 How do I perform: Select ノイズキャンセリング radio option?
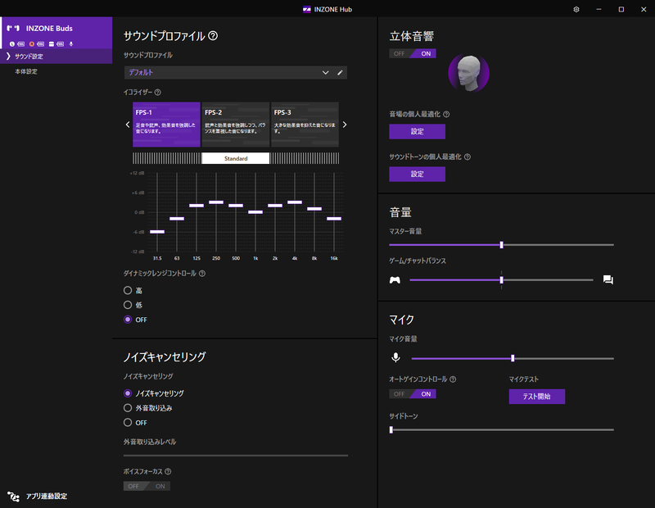pos(128,393)
